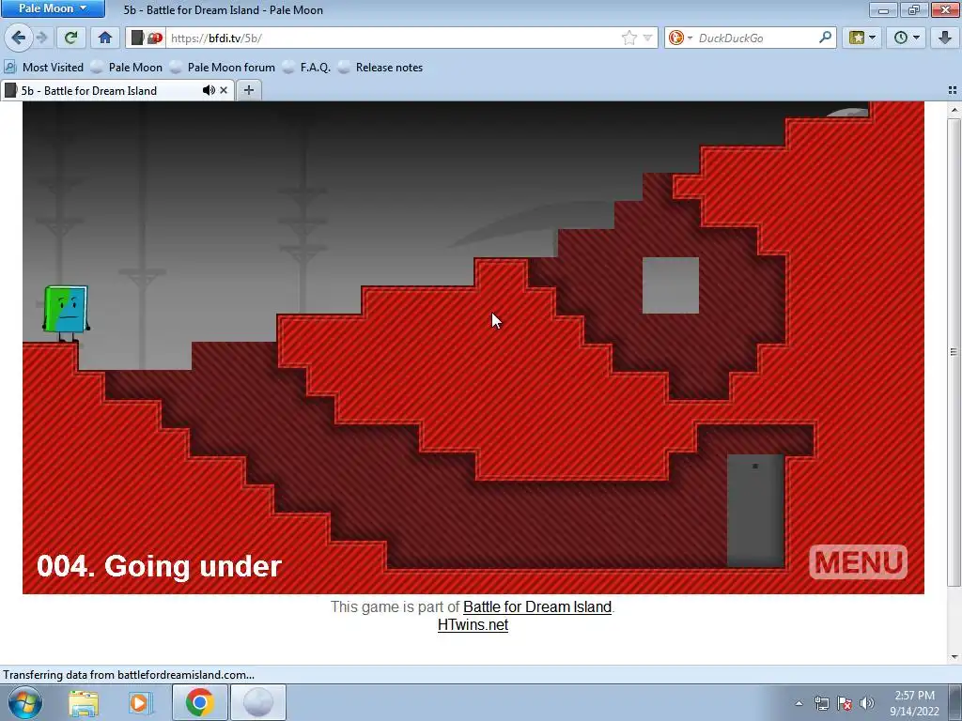The width and height of the screenshot is (962, 721).
Task: Close the 5b tab with the X
Action: click(x=224, y=90)
